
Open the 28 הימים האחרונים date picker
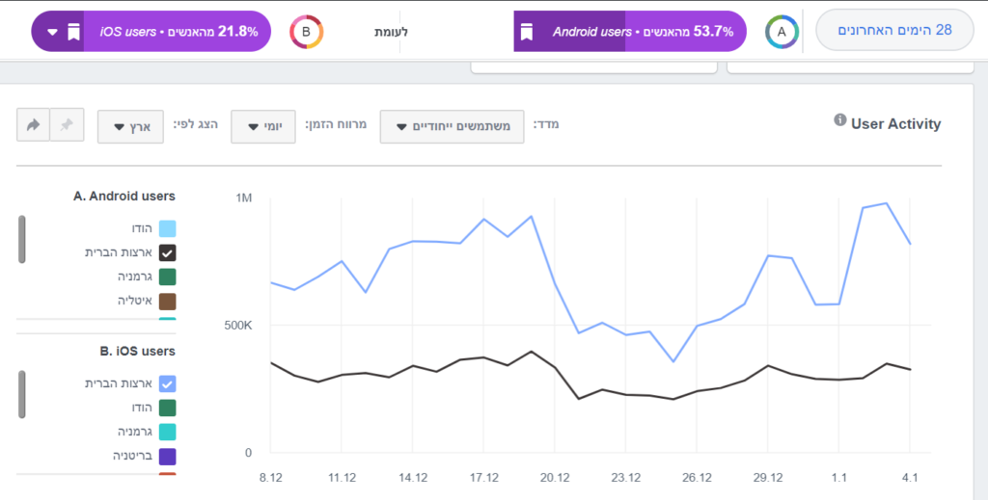pos(894,30)
